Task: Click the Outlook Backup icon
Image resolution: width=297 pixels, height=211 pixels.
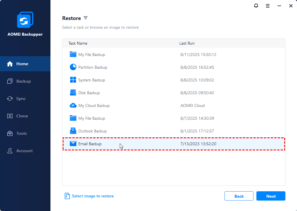Action: click(x=73, y=131)
